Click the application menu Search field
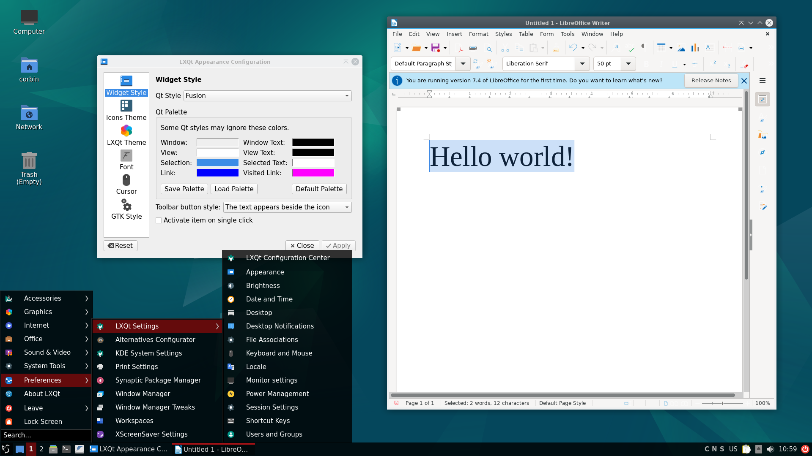Image resolution: width=812 pixels, height=456 pixels. pos(46,435)
